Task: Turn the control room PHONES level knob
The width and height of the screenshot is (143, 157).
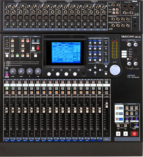Action: coord(135,44)
